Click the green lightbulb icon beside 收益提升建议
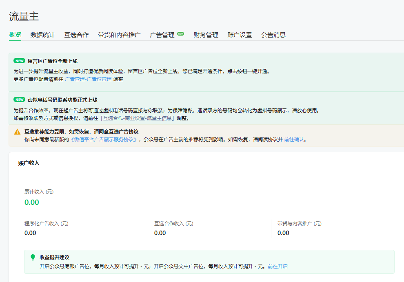This screenshot has height=282, width=404. [x=33, y=258]
